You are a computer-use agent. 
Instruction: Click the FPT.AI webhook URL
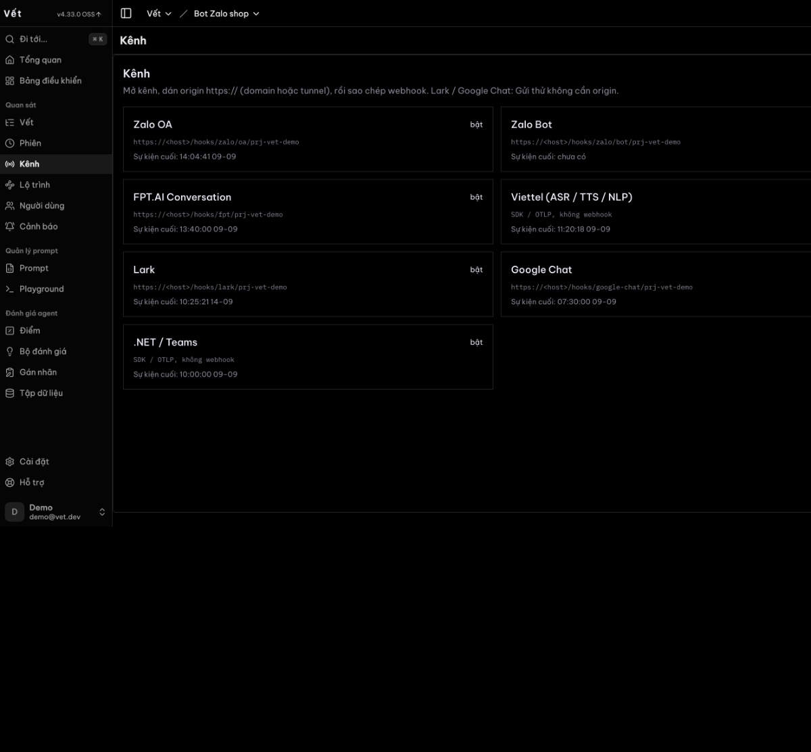click(208, 214)
